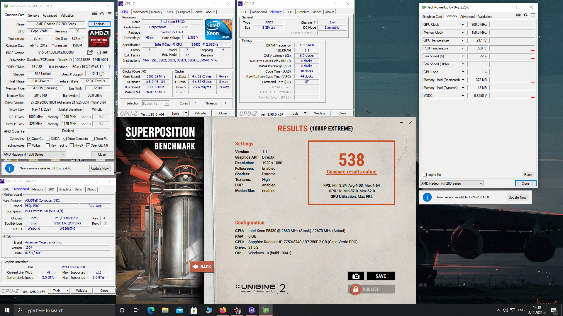The image size is (563, 316).
Task: Open the notification center icon in system tray
Action: coord(554,310)
